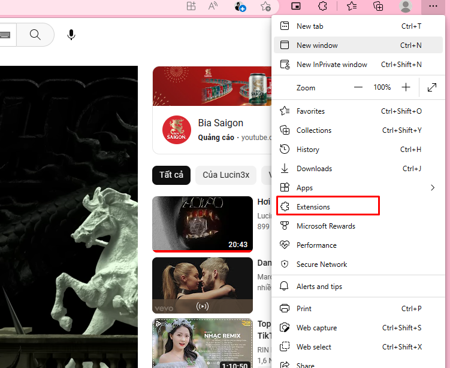Open Alerts and tips
450x368 pixels.
(x=358, y=286)
